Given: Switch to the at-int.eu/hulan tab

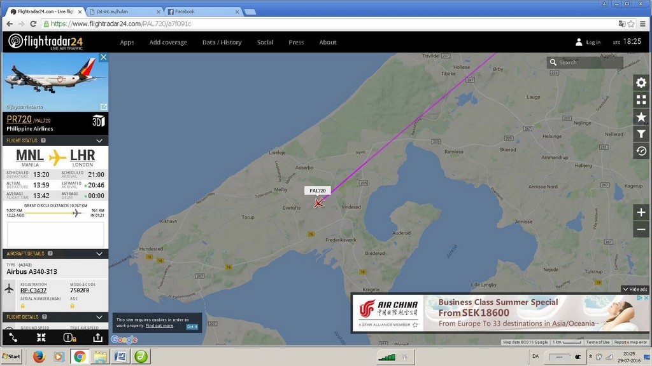Looking at the screenshot, I should click(x=125, y=11).
